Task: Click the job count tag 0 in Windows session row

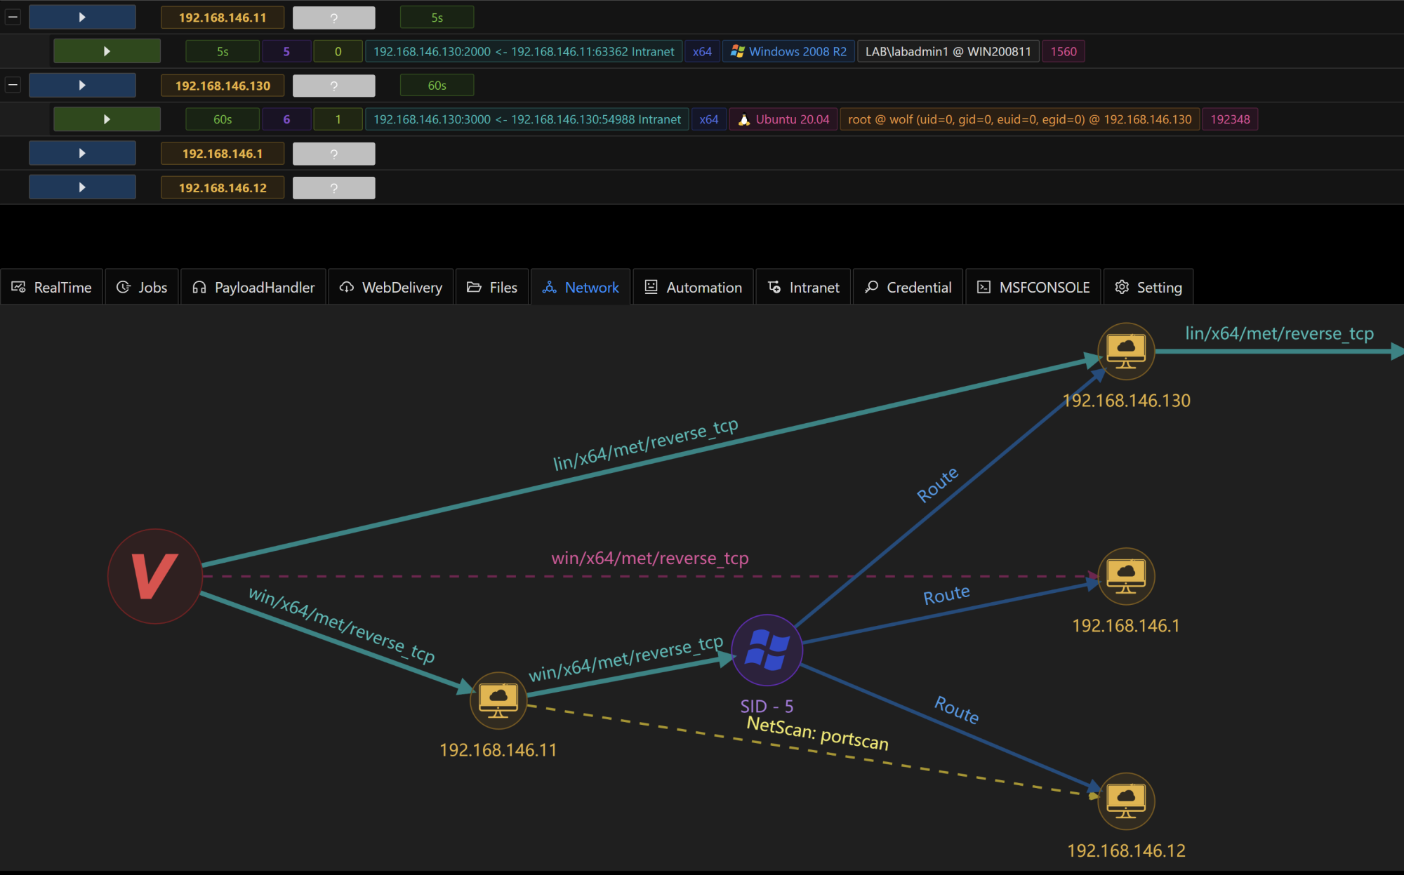Action: coord(338,51)
